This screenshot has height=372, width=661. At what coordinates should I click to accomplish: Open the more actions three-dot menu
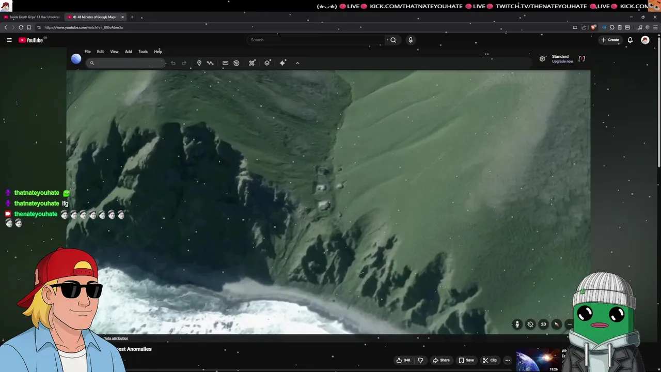click(x=508, y=360)
